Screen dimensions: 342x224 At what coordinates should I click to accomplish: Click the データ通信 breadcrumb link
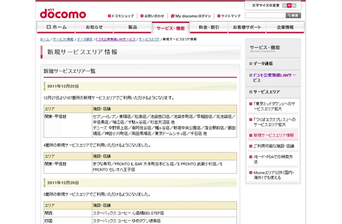[x=85, y=39]
